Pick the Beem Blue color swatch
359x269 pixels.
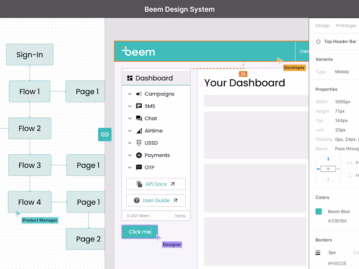[x=319, y=212]
